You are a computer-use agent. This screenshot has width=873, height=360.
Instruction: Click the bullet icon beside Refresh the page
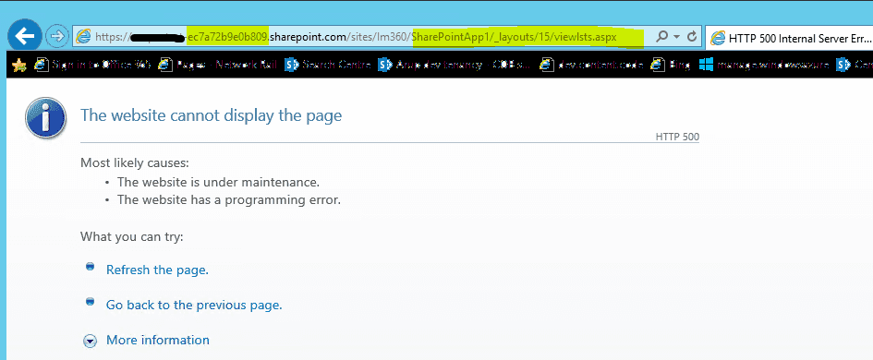pyautogui.click(x=91, y=267)
